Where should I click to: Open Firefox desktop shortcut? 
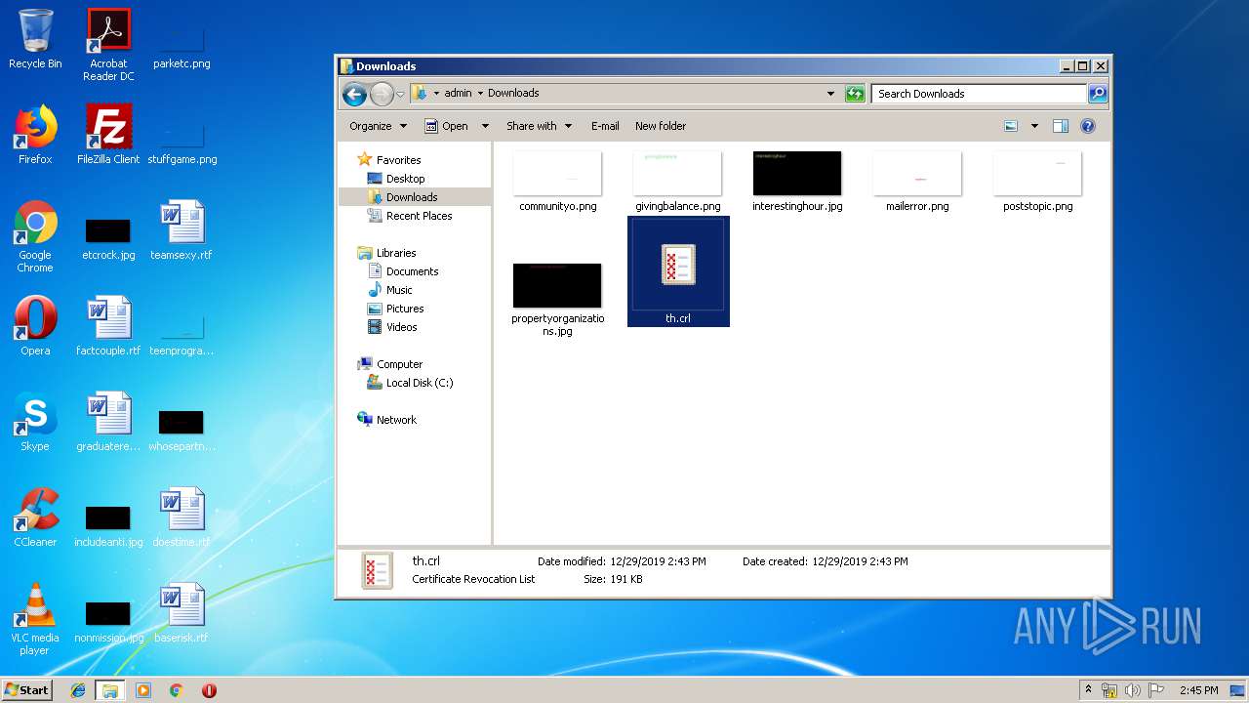[x=35, y=135]
